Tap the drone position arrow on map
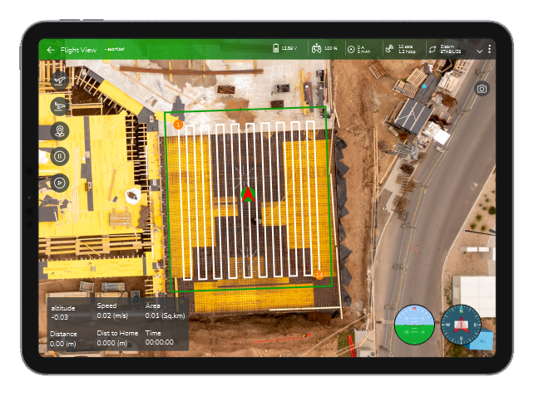This screenshot has height=396, width=534. pyautogui.click(x=248, y=194)
